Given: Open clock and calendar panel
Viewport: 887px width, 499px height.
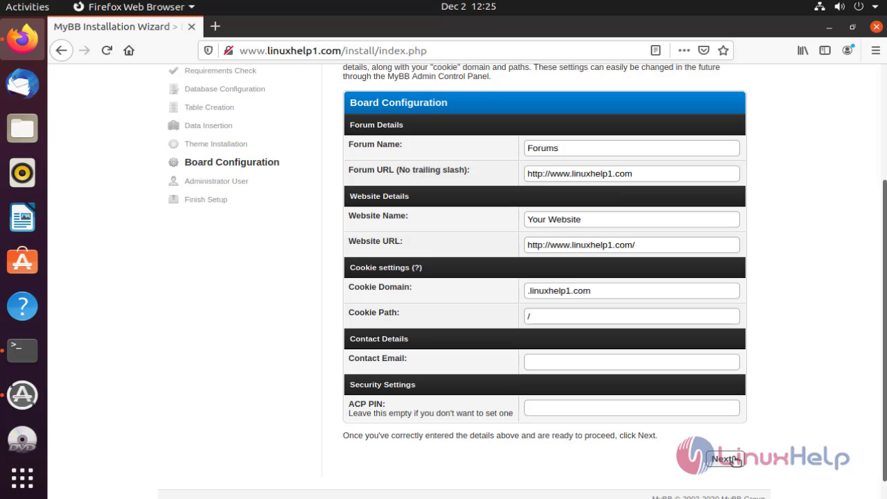Looking at the screenshot, I should 468,7.
